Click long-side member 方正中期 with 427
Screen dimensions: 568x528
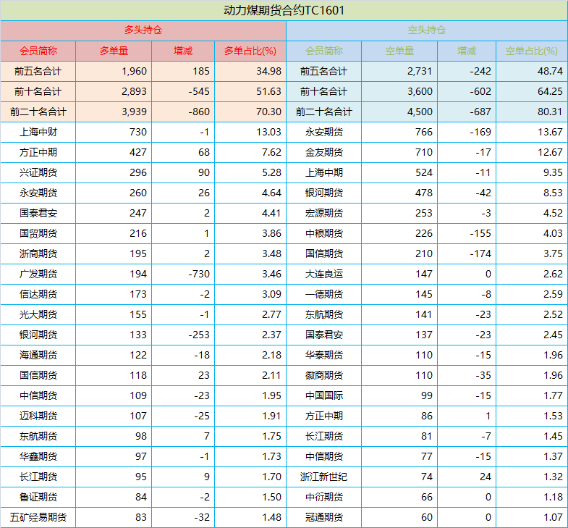click(x=38, y=152)
